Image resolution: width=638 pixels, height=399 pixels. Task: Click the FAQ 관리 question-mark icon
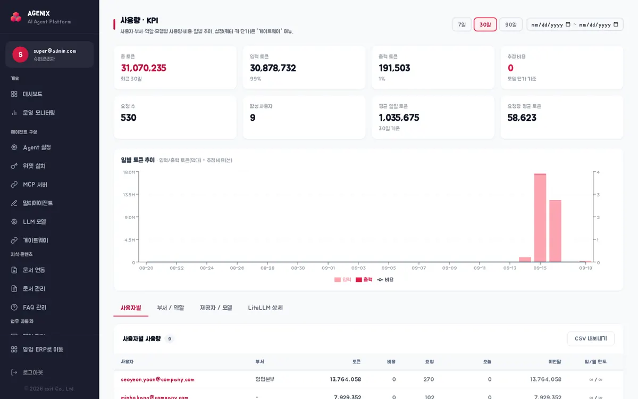pos(14,307)
